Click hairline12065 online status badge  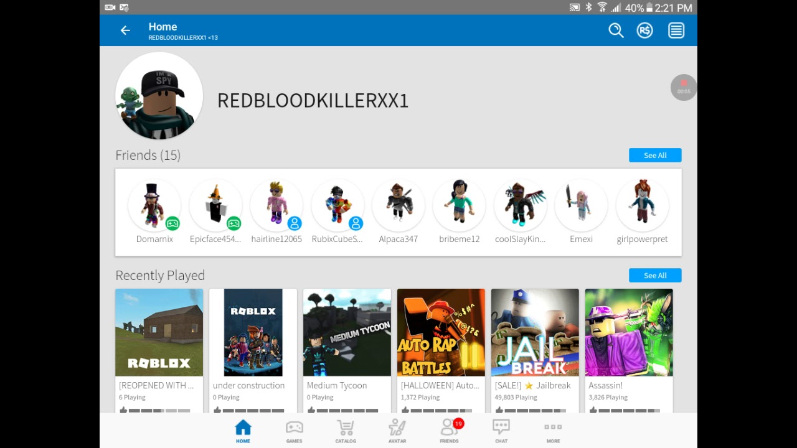point(295,223)
